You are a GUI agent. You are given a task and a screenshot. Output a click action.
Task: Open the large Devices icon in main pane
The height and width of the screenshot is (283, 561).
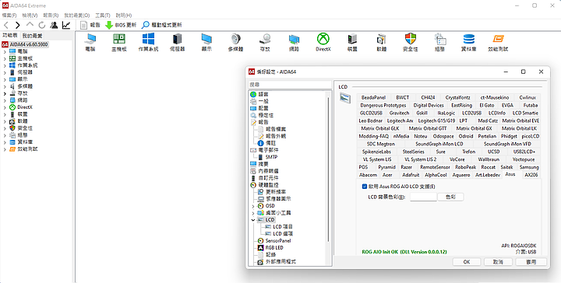[x=352, y=39]
